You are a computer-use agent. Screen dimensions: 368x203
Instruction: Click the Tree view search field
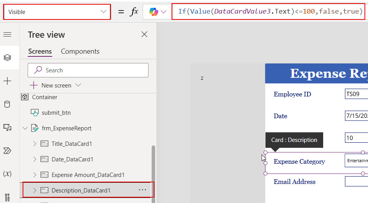click(88, 70)
